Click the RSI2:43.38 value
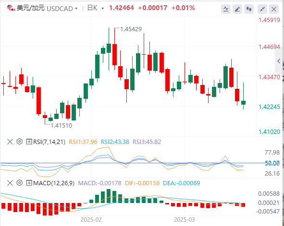This screenshot has height=226, width=284. [115, 142]
